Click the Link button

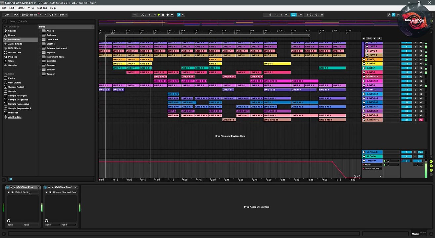7,15
